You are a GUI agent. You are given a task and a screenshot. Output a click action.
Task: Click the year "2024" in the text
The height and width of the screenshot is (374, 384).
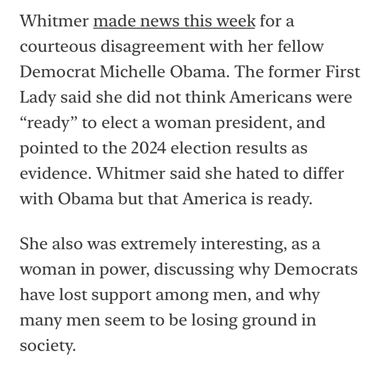tap(149, 148)
